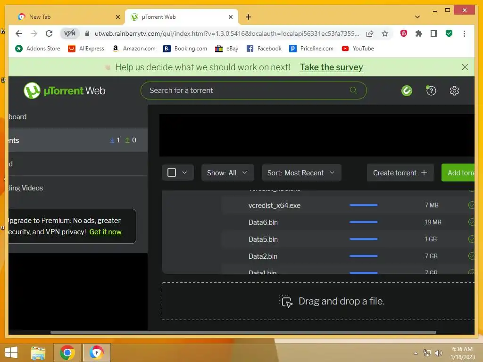483x362 pixels.
Task: Open the Sort: Most Recent dropdown
Action: pyautogui.click(x=301, y=173)
